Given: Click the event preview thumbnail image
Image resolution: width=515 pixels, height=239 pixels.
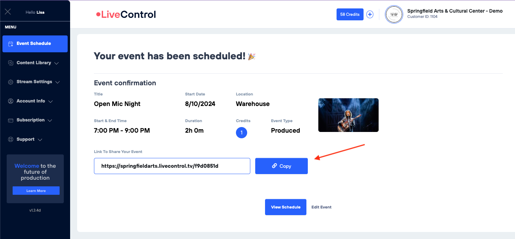Looking at the screenshot, I should tap(348, 115).
